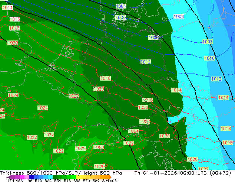Select the light pink legend swatch
The height and width of the screenshot is (182, 235).
[27, 177]
